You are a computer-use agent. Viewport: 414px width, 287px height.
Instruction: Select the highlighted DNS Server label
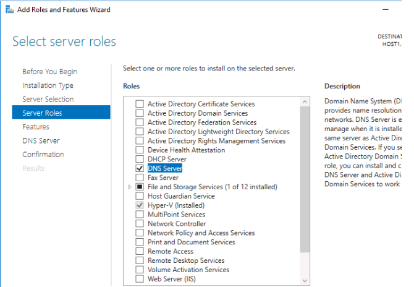pos(165,168)
